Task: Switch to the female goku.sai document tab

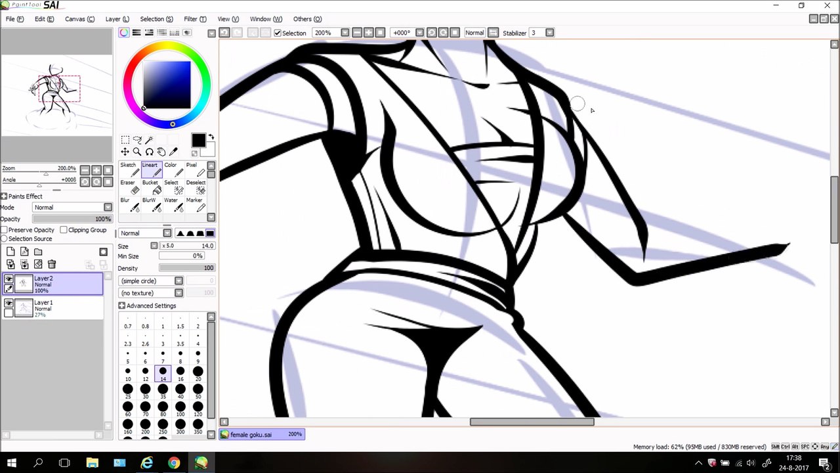Action: [x=262, y=434]
